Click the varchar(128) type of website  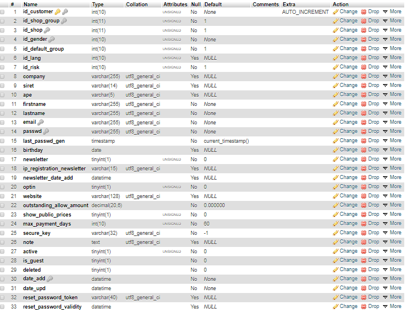coord(105,196)
